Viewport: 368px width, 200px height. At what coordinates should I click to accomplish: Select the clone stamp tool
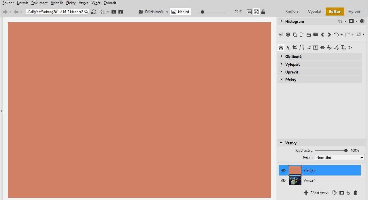coord(329,48)
